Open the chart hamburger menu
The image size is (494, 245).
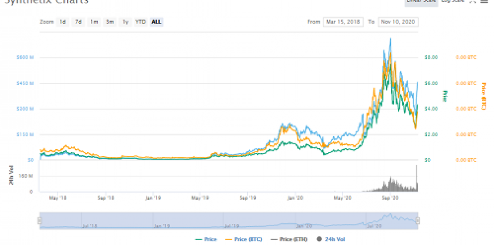pyautogui.click(x=484, y=1)
